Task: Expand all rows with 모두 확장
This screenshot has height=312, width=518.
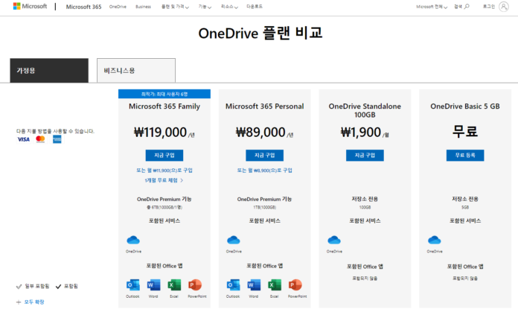Action: [31, 302]
